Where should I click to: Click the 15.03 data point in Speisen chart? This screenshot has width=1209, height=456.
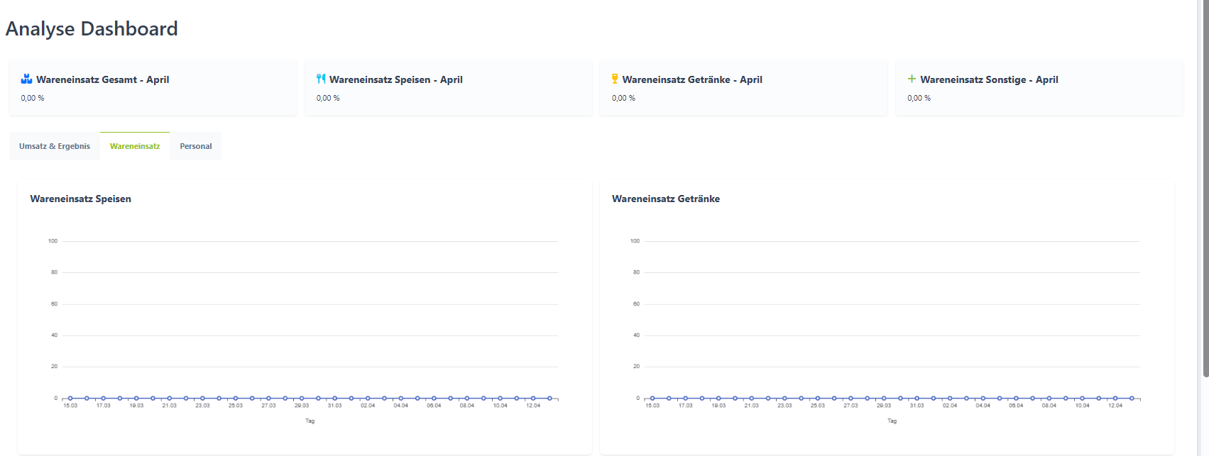[70, 399]
